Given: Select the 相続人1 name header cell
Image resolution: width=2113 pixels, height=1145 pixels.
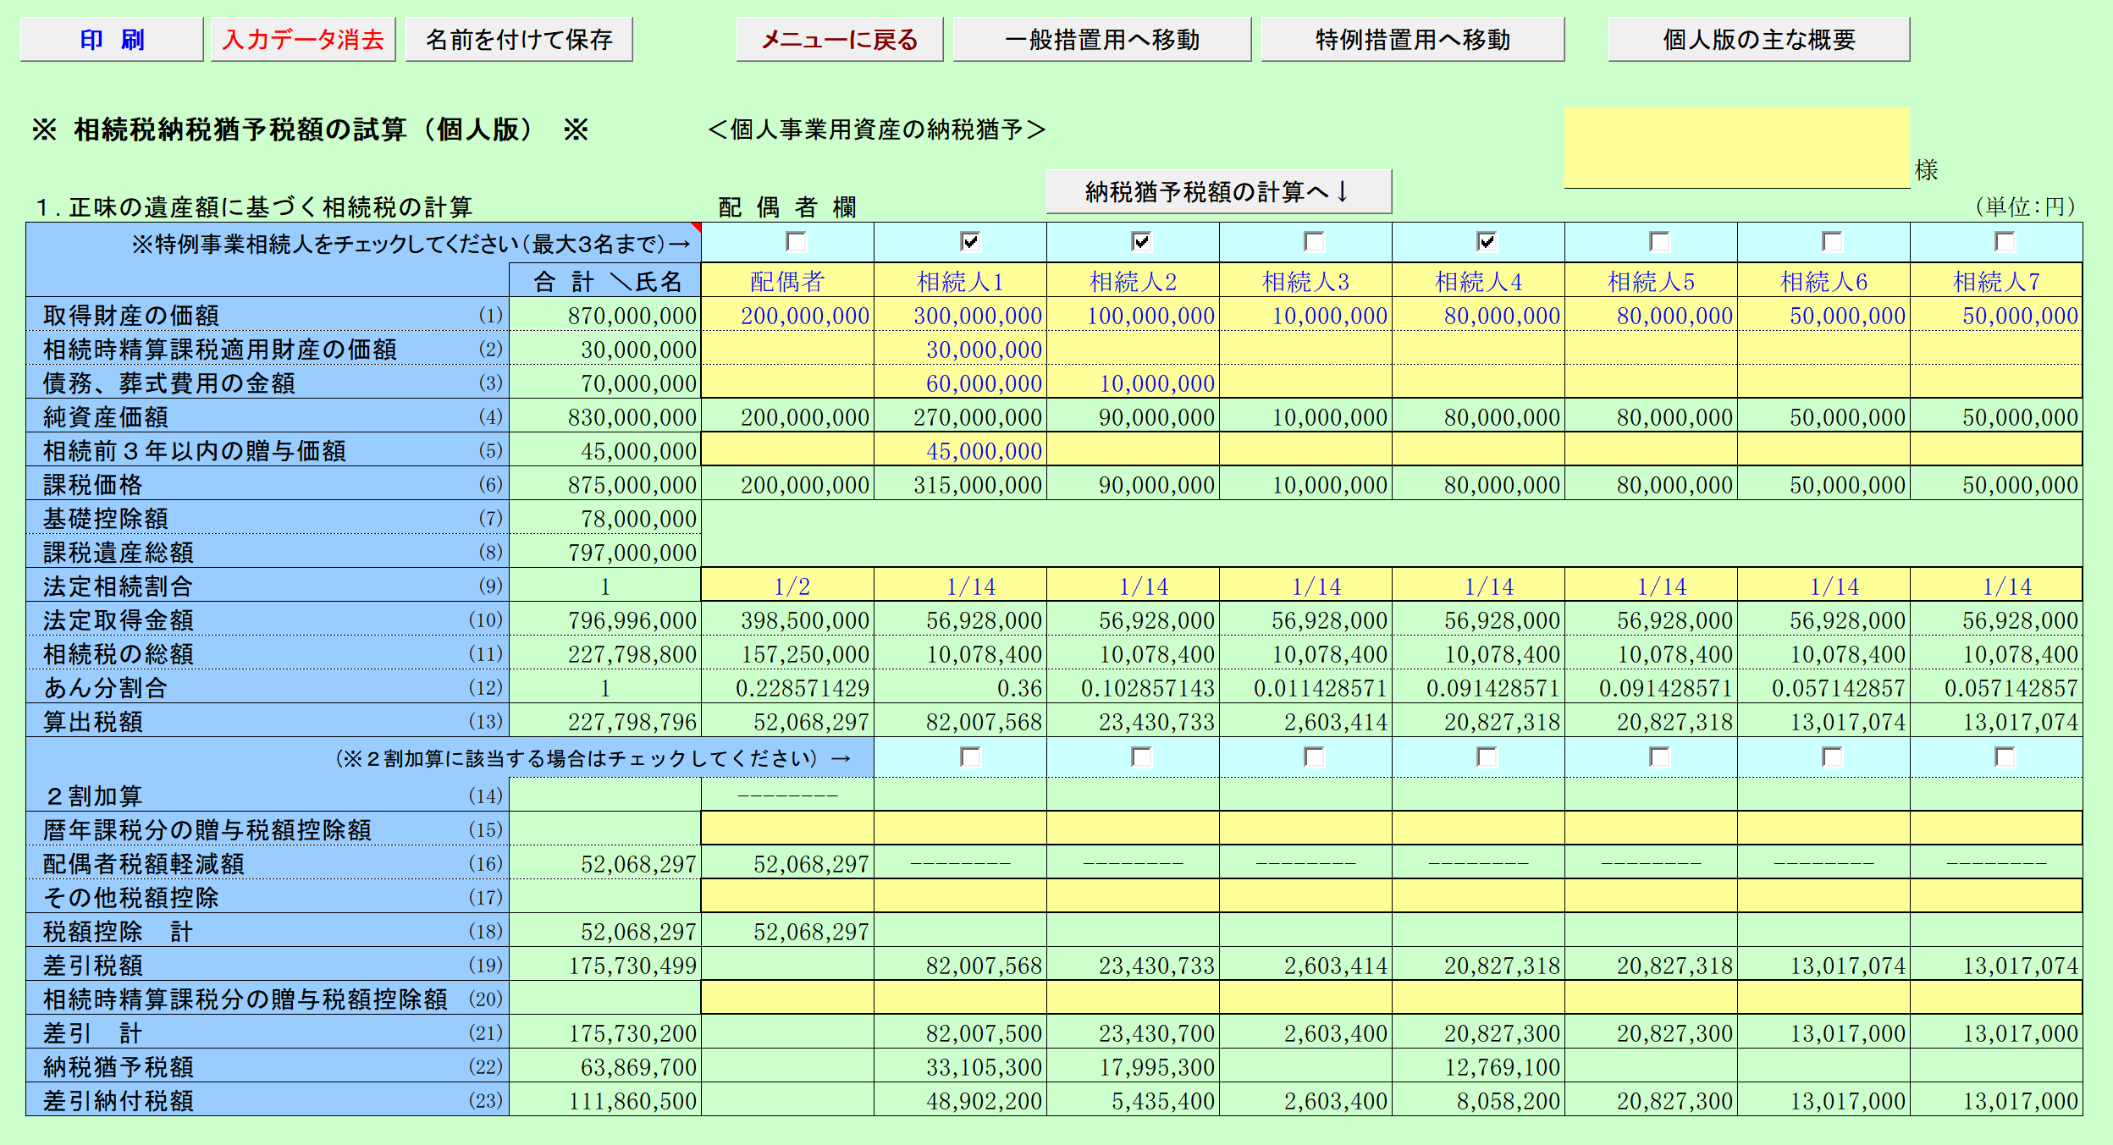Looking at the screenshot, I should pos(960,280).
